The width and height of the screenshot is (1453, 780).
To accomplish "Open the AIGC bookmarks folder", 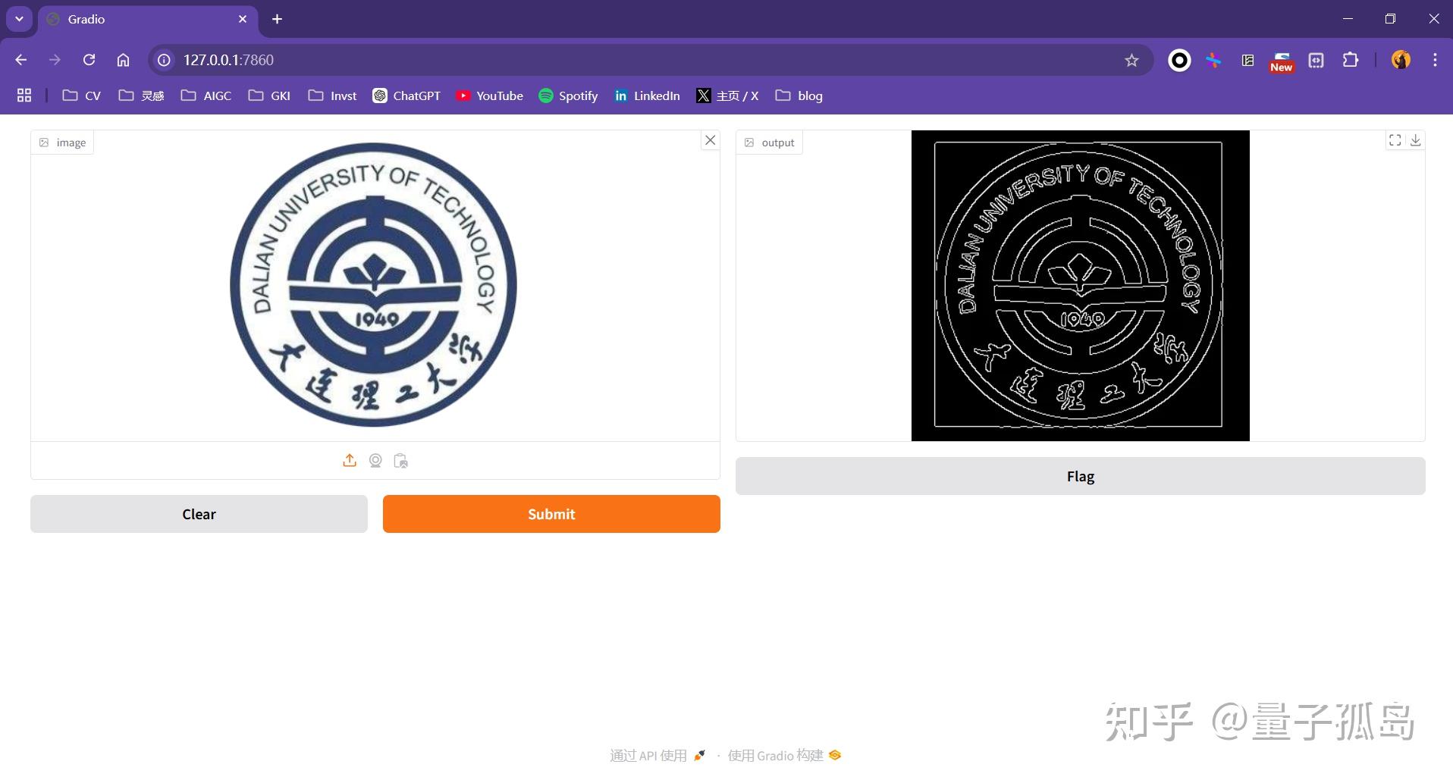I will coord(206,96).
